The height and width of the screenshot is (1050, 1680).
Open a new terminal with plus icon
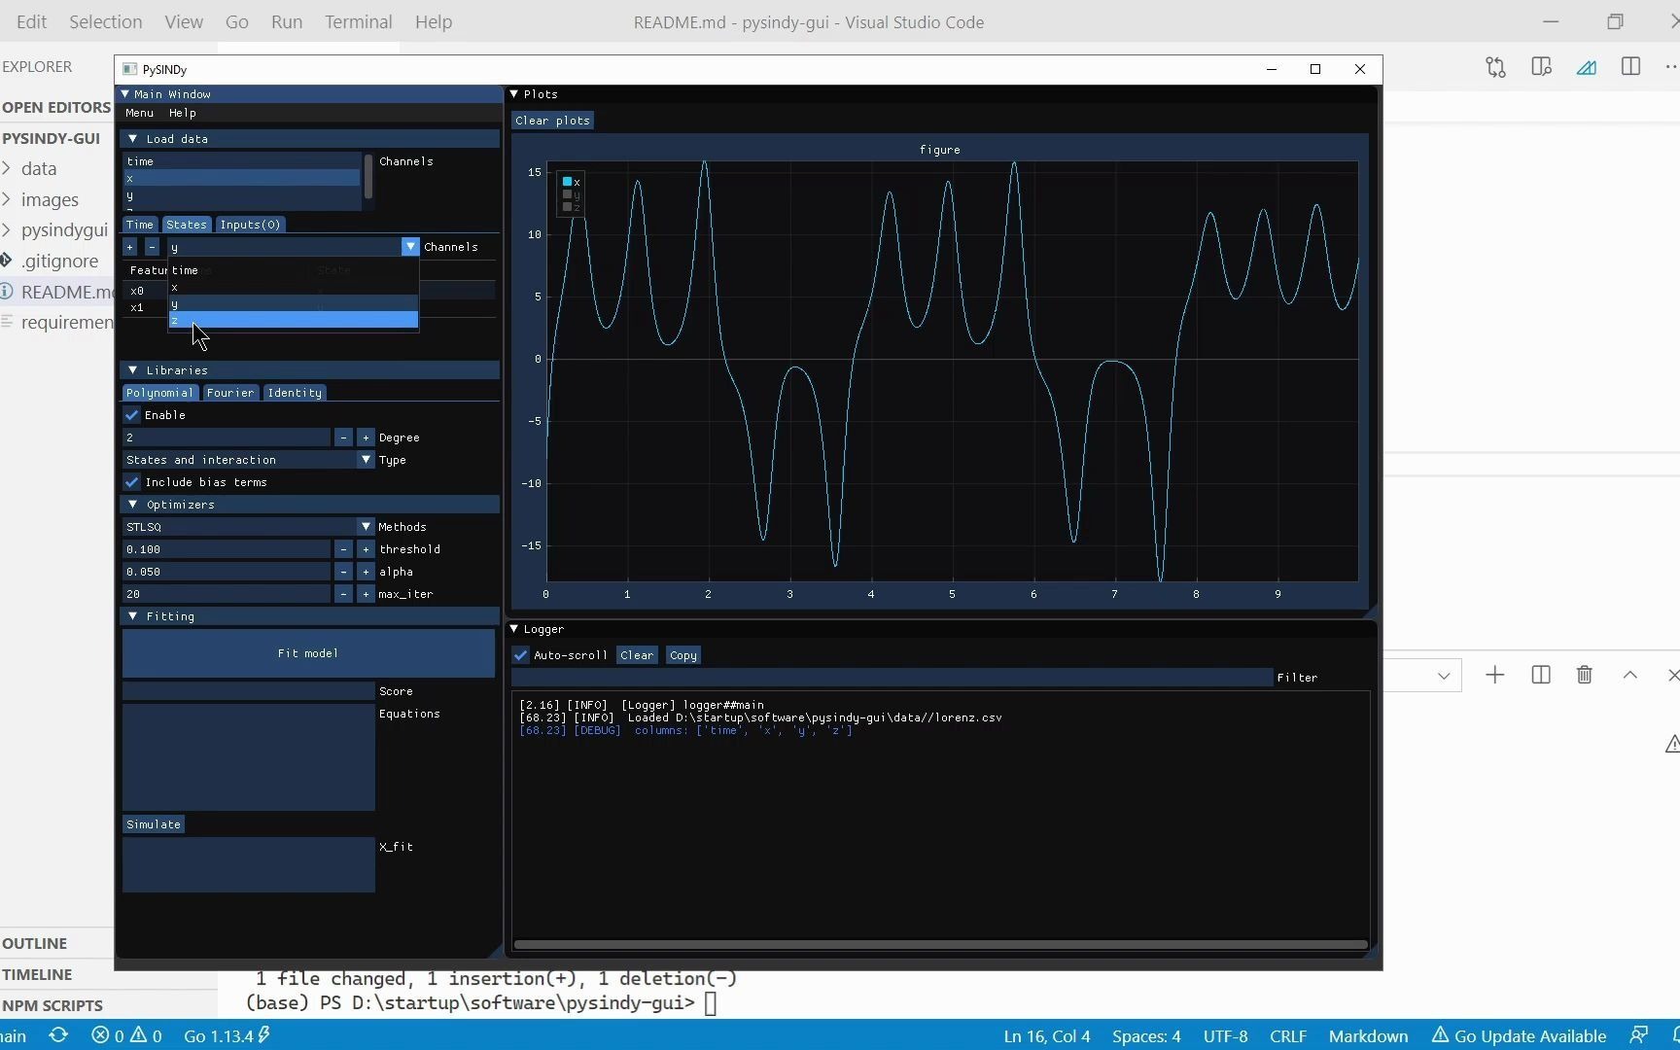click(1495, 675)
